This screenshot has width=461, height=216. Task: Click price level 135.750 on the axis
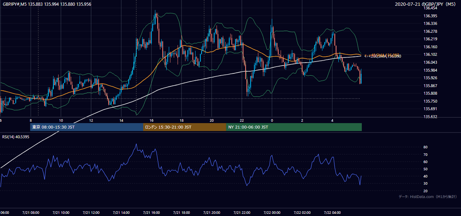430,101
